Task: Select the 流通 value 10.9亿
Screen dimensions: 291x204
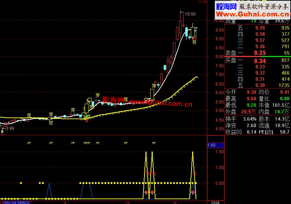Action: 282,126
